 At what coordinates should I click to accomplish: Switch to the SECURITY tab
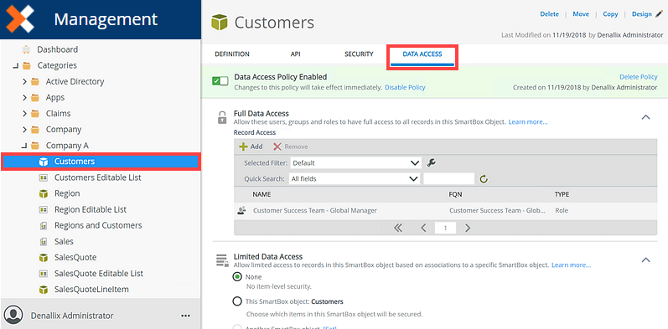359,54
